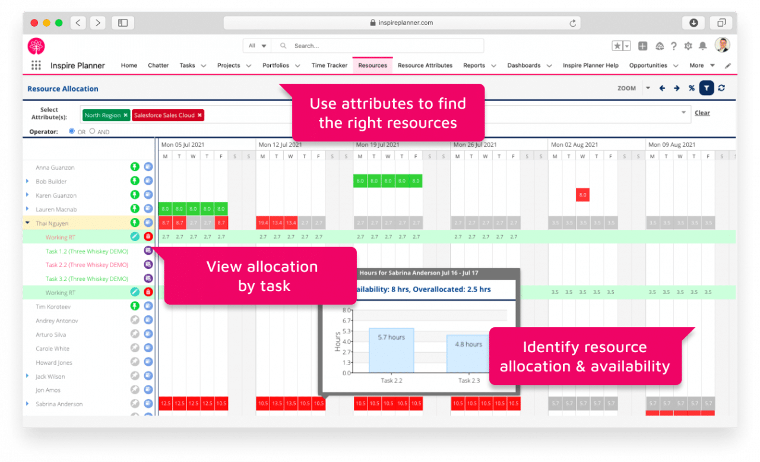Viewport: 760px width, 462px height.
Task: Click the refresh icon in the Resource Allocation toolbar
Action: pos(722,88)
